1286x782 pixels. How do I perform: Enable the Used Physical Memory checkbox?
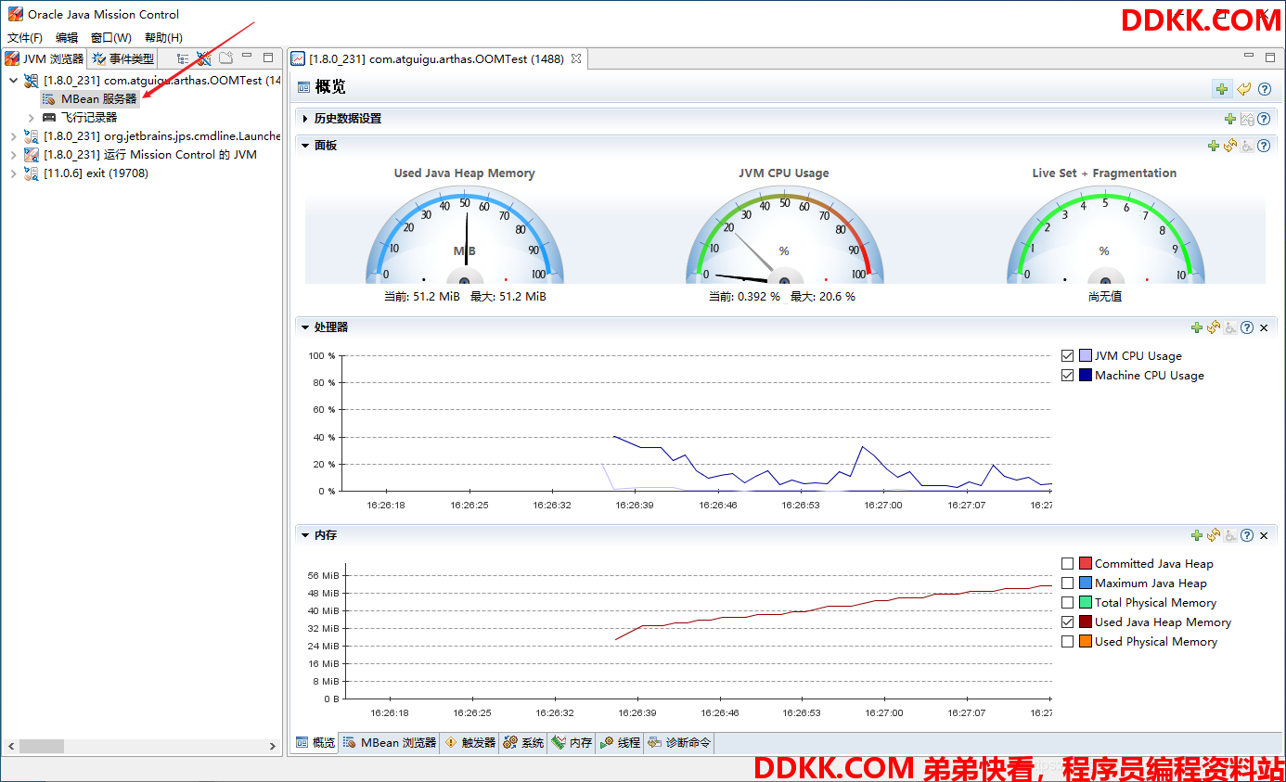point(1067,641)
